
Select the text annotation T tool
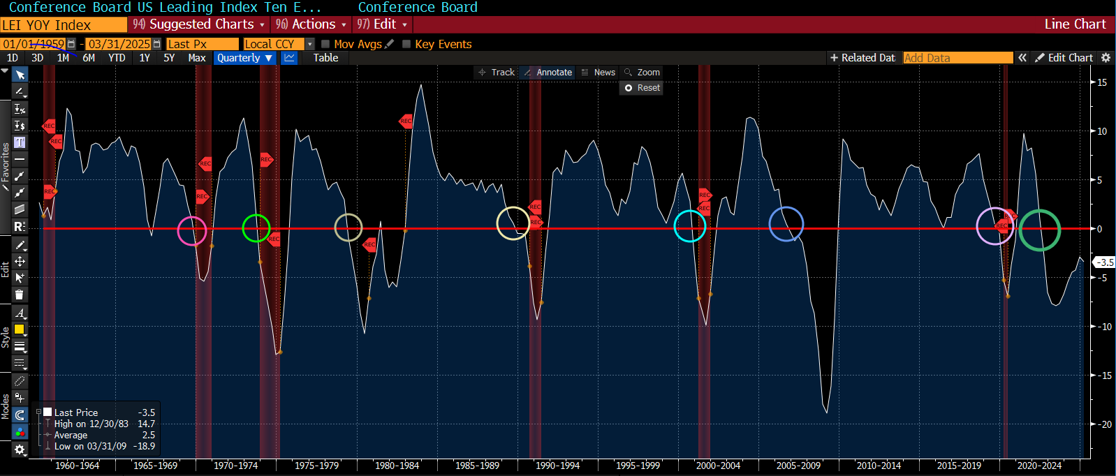click(20, 142)
